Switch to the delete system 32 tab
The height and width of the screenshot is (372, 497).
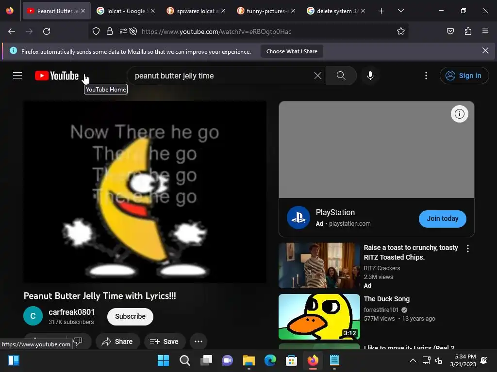click(x=335, y=11)
